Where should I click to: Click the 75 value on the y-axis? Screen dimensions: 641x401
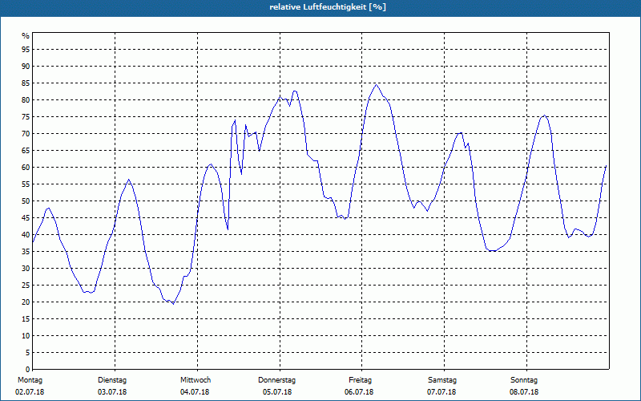pos(26,116)
